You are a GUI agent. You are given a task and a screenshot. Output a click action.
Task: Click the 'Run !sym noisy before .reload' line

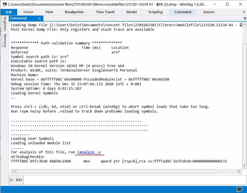click(84, 111)
